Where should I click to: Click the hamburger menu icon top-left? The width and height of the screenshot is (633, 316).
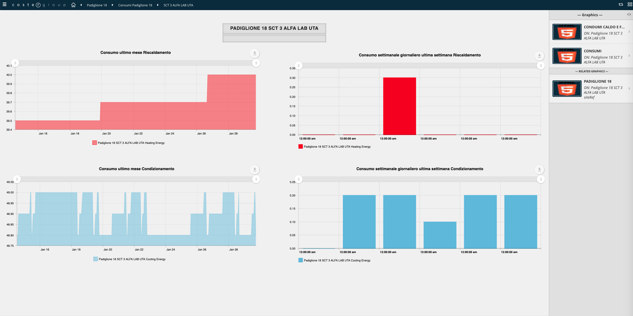pos(5,5)
